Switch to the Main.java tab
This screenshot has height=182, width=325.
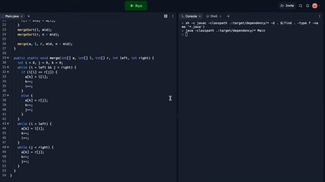click(x=11, y=16)
